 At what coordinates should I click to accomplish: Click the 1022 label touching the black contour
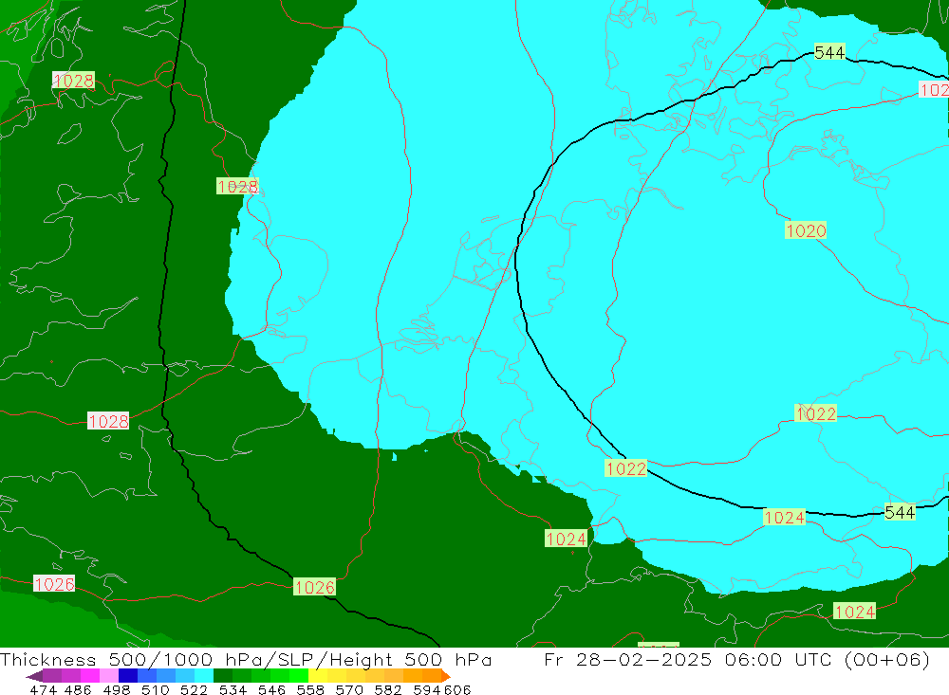click(625, 468)
